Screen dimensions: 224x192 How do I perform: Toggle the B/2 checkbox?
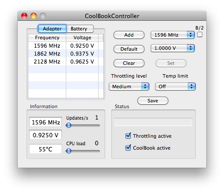pyautogui.click(x=200, y=35)
